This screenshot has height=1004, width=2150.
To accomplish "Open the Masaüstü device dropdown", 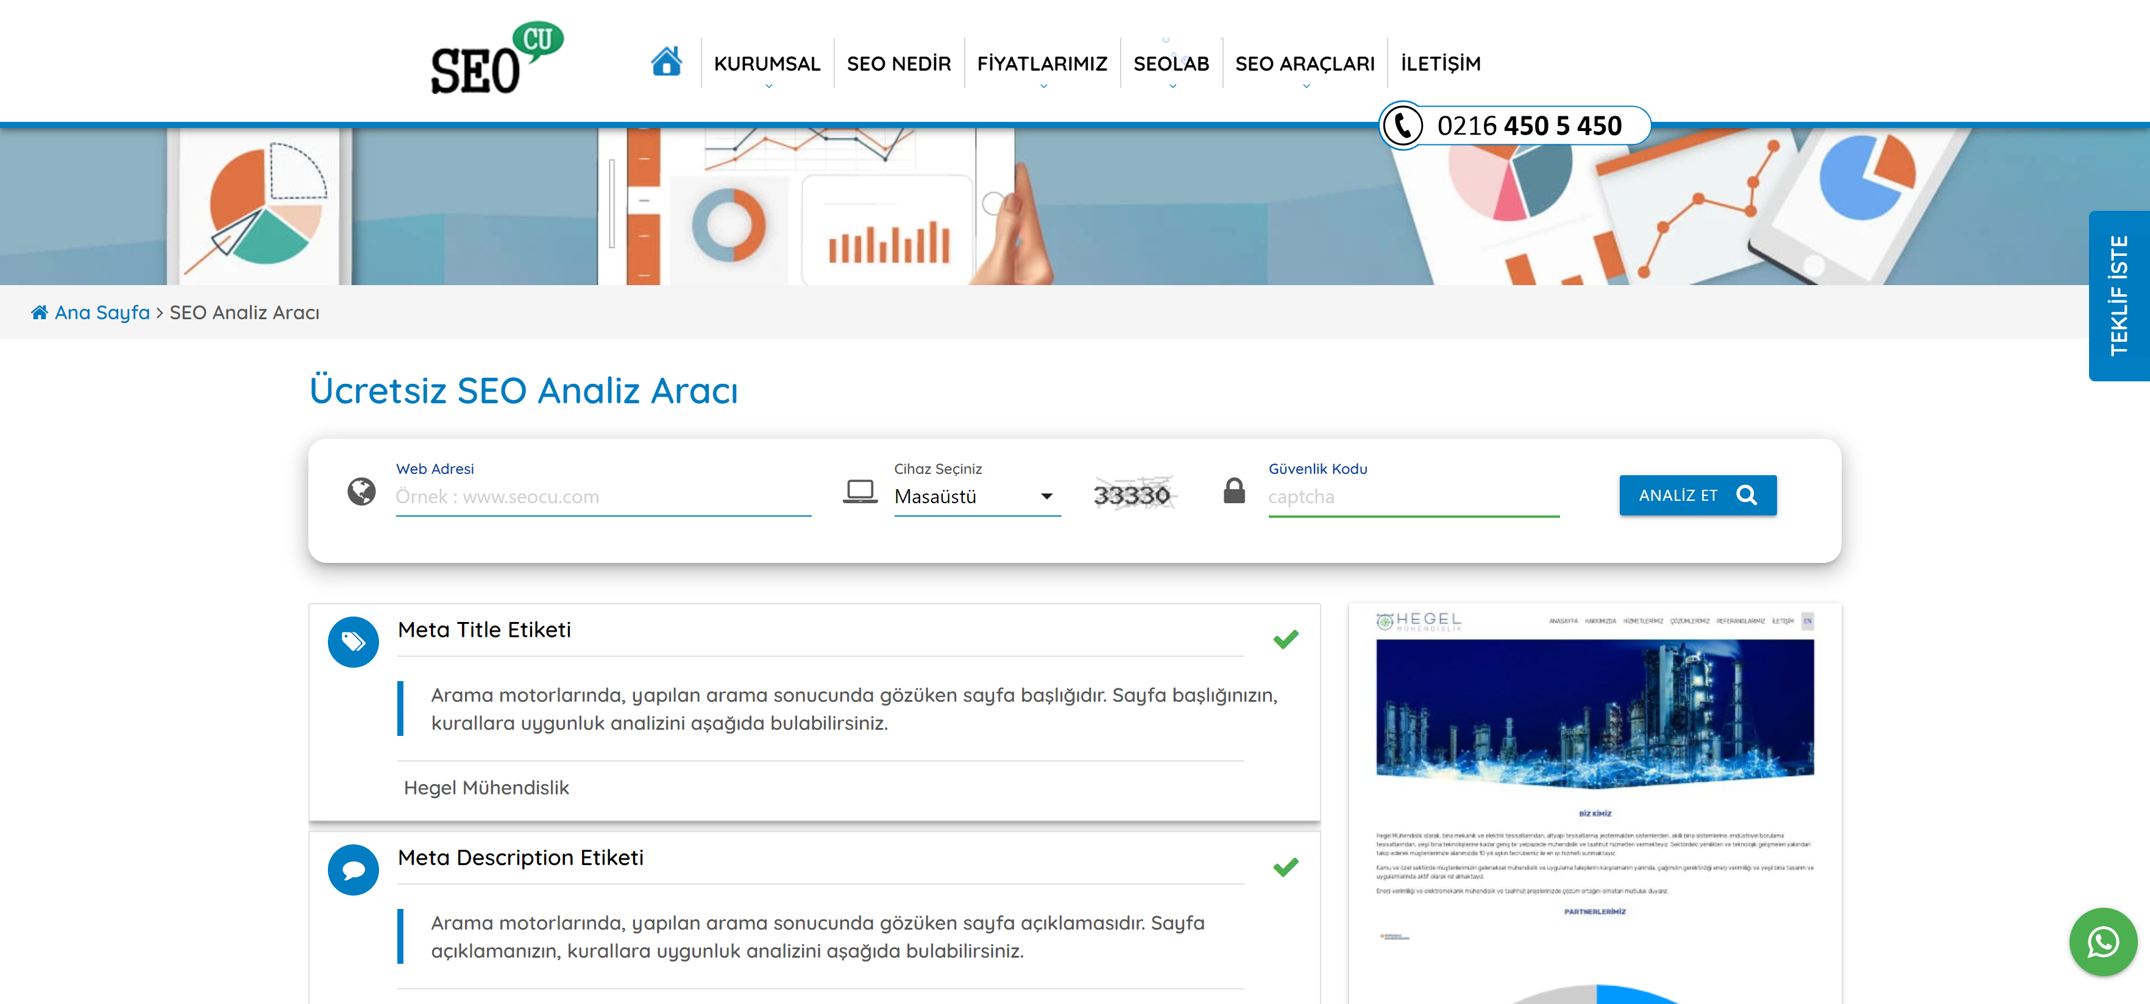I will (976, 497).
